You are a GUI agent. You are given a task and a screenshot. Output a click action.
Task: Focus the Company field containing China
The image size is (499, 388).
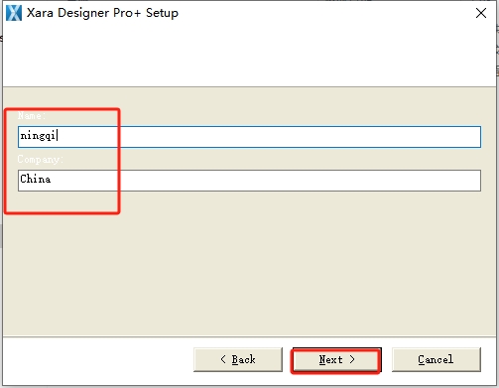point(249,181)
